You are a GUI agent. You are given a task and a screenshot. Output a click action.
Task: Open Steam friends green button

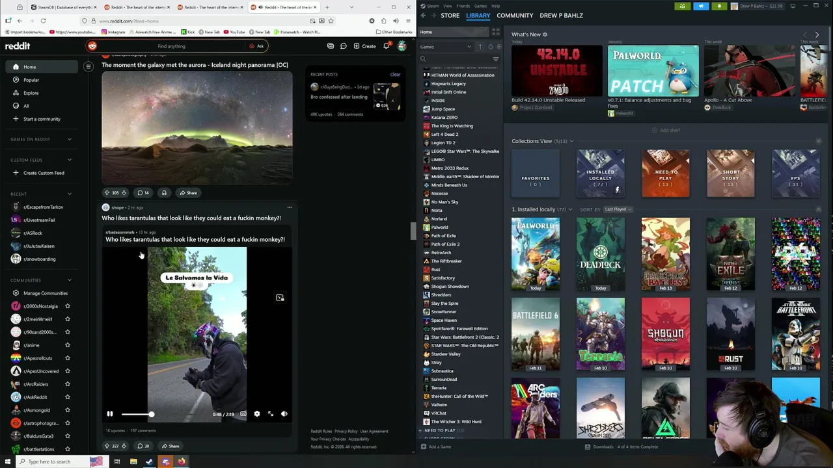[x=682, y=6]
